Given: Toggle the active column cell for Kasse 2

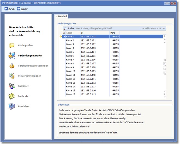Looking at the screenshot, I should tap(64, 40).
